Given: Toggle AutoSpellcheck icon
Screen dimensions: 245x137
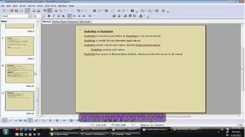Looking at the screenshot, I should [50, 11].
